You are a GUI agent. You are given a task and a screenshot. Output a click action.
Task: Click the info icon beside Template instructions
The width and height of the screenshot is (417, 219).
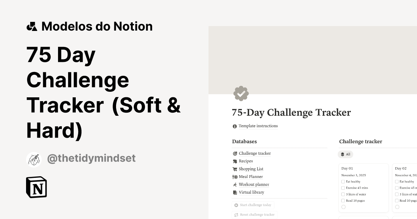(235, 126)
